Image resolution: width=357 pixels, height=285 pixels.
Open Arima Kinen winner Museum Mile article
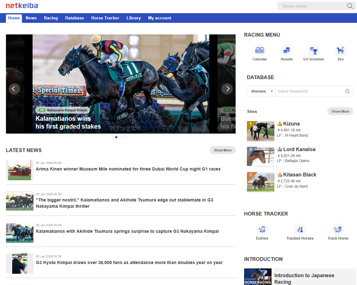[128, 169]
